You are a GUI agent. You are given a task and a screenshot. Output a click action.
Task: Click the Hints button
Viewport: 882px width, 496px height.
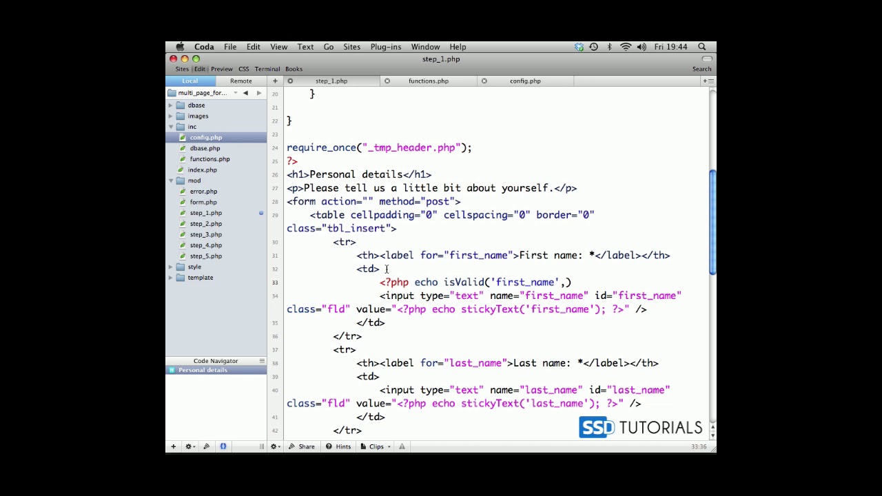point(338,446)
